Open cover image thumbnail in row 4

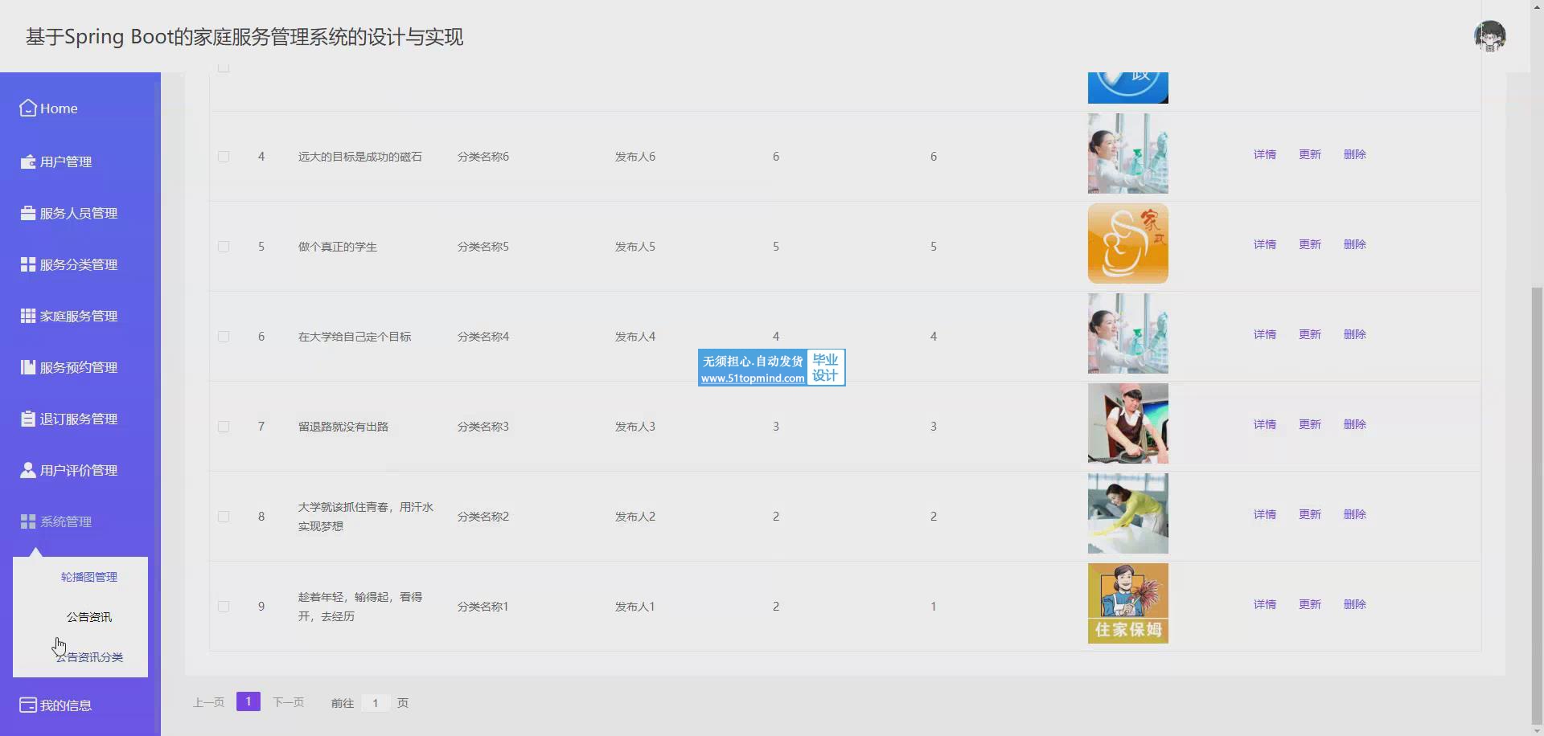point(1128,153)
